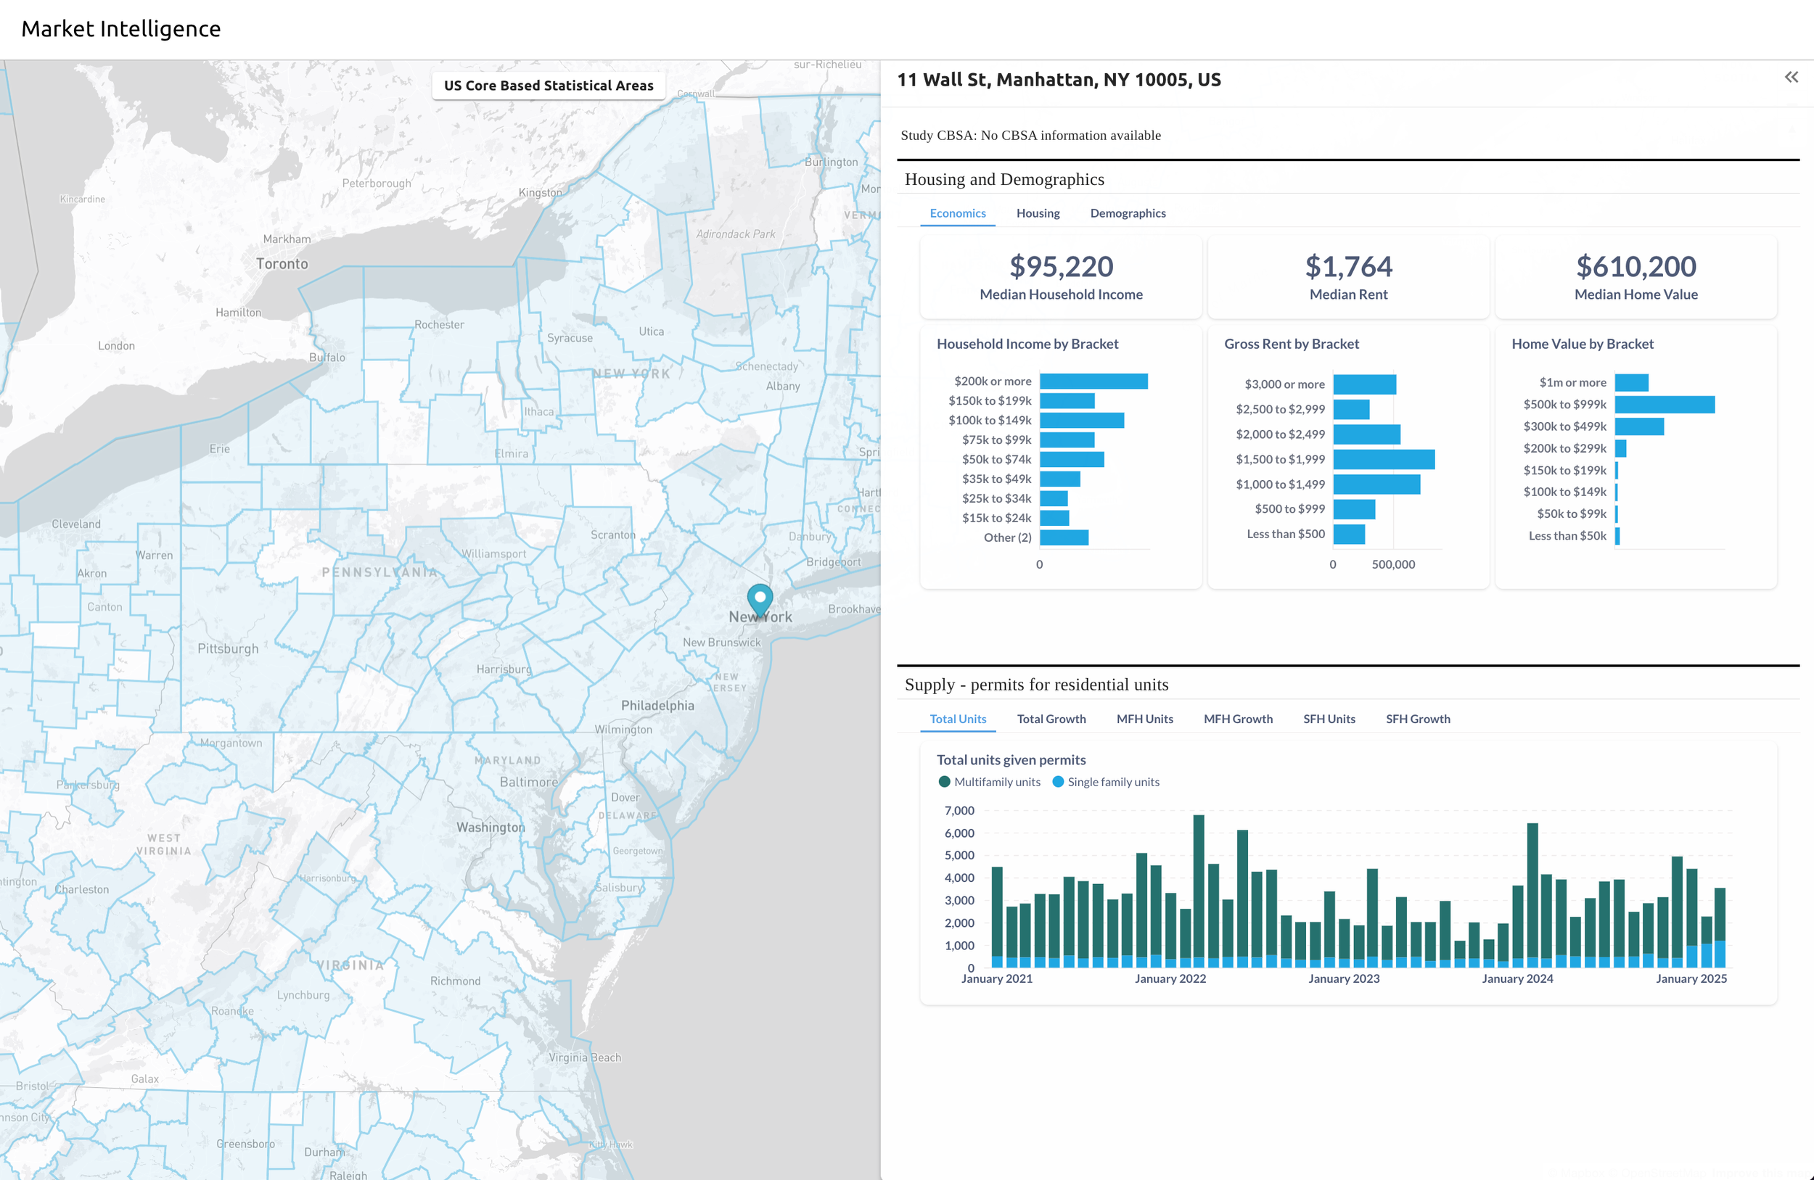Switch to the Housing tab

pyautogui.click(x=1038, y=213)
